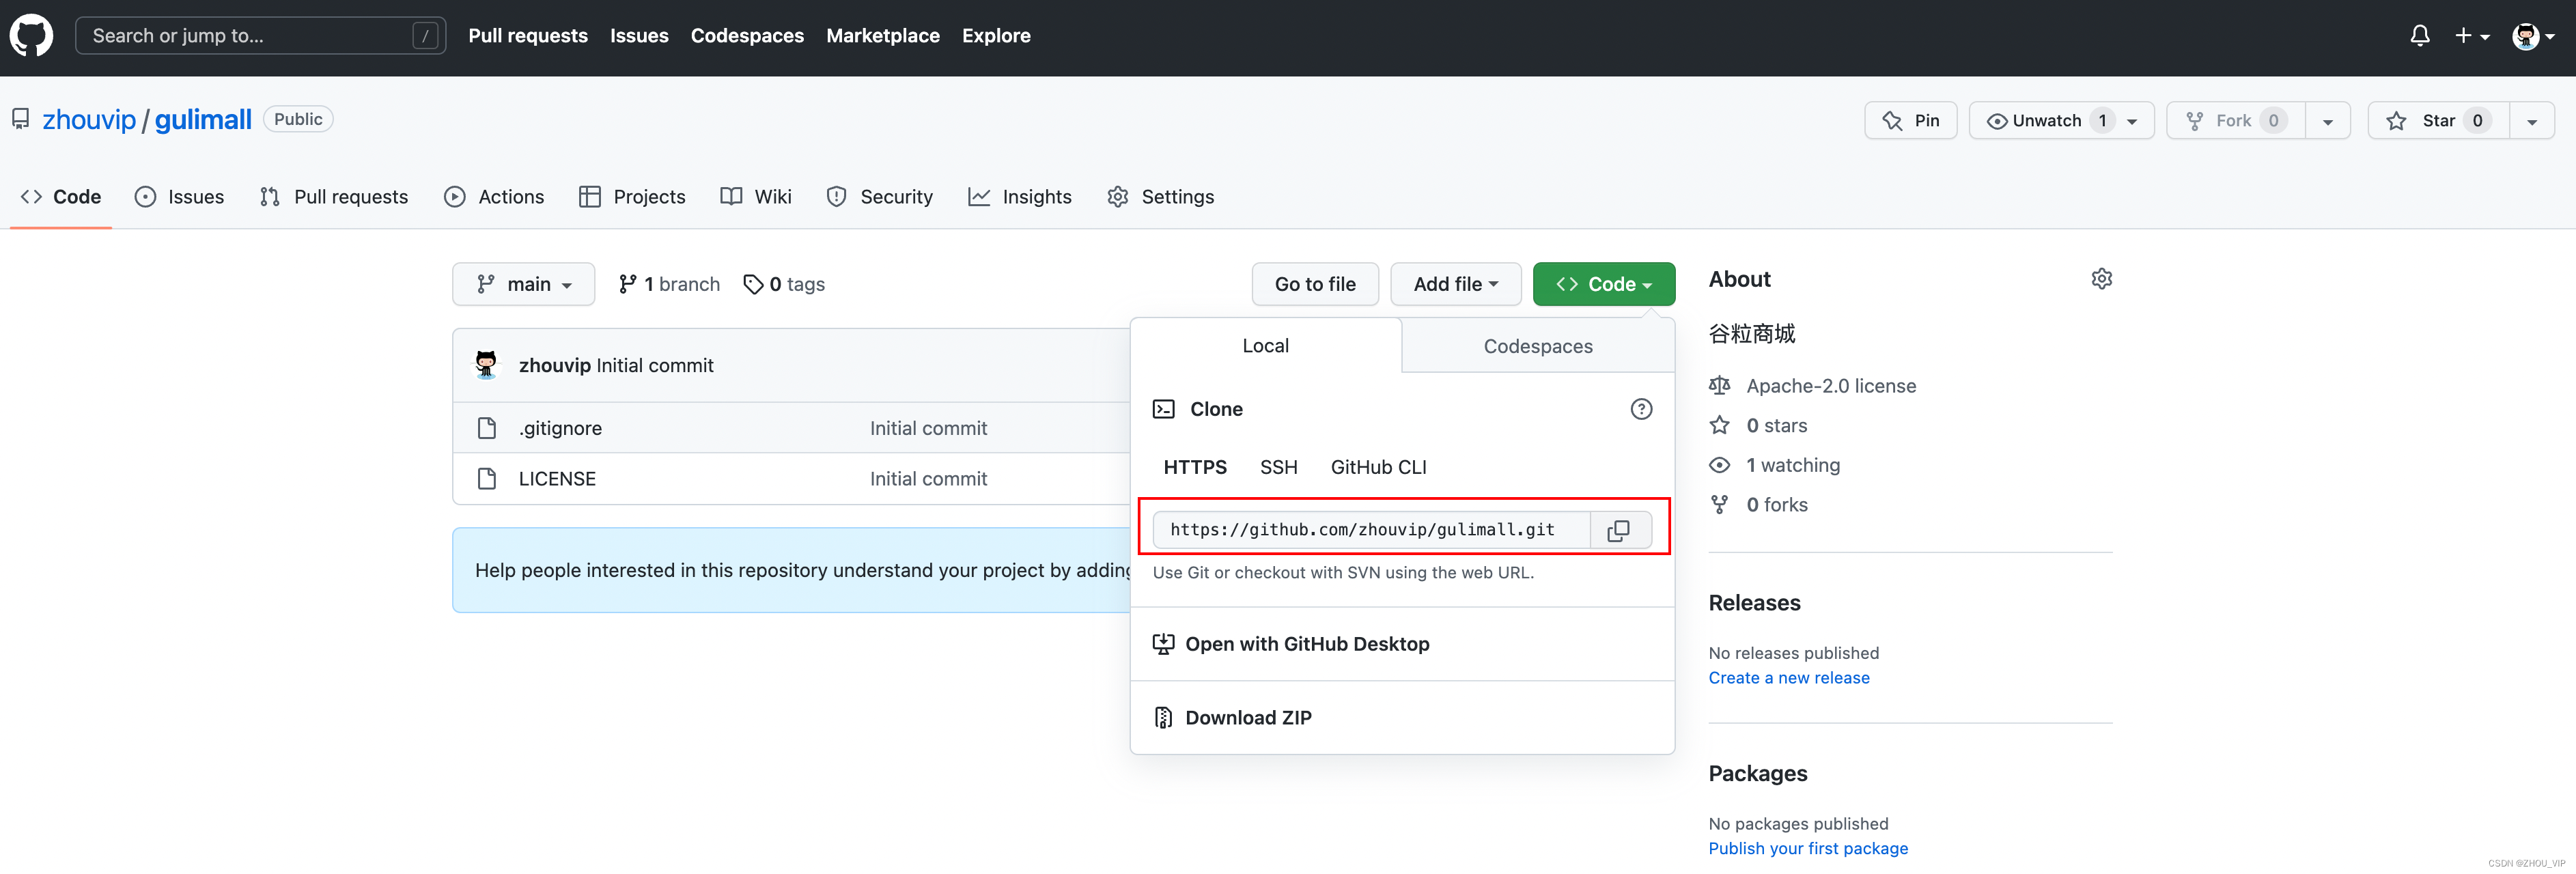
Task: Copy the HTTPS clone URL to clipboard
Action: [1618, 530]
